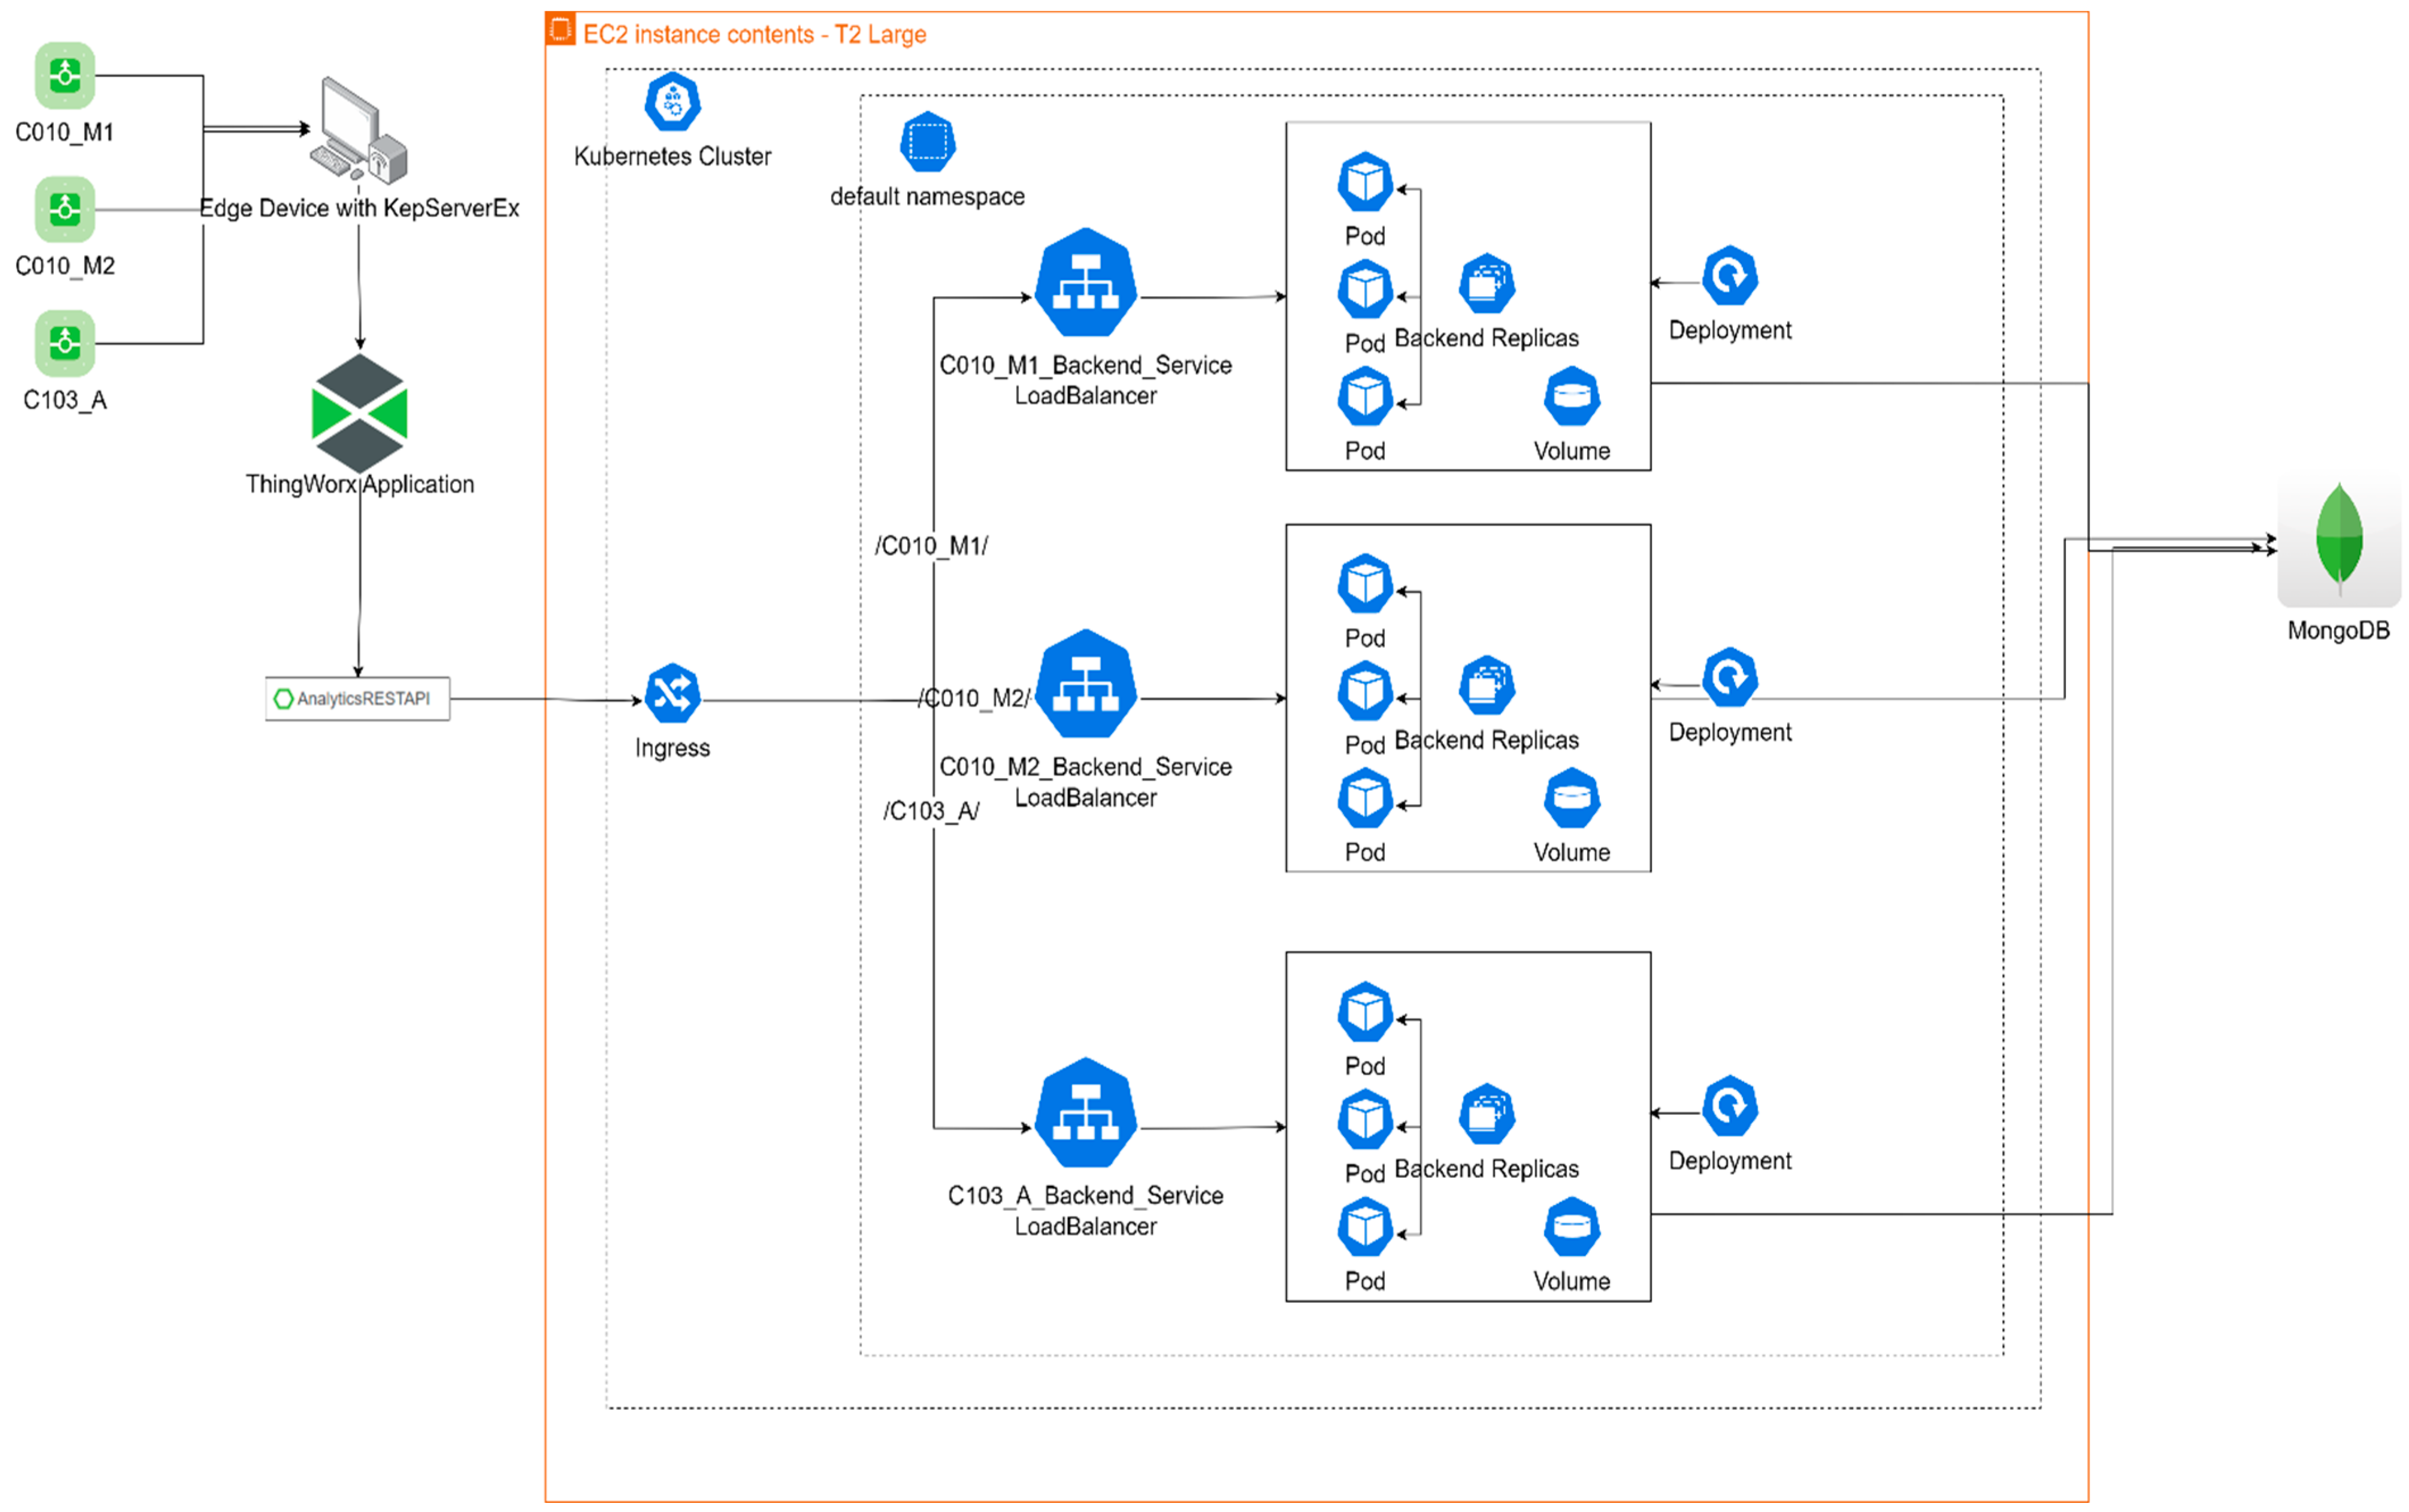The height and width of the screenshot is (1512, 2409).
Task: Select the C103_A green sensor icon
Action: (x=65, y=343)
